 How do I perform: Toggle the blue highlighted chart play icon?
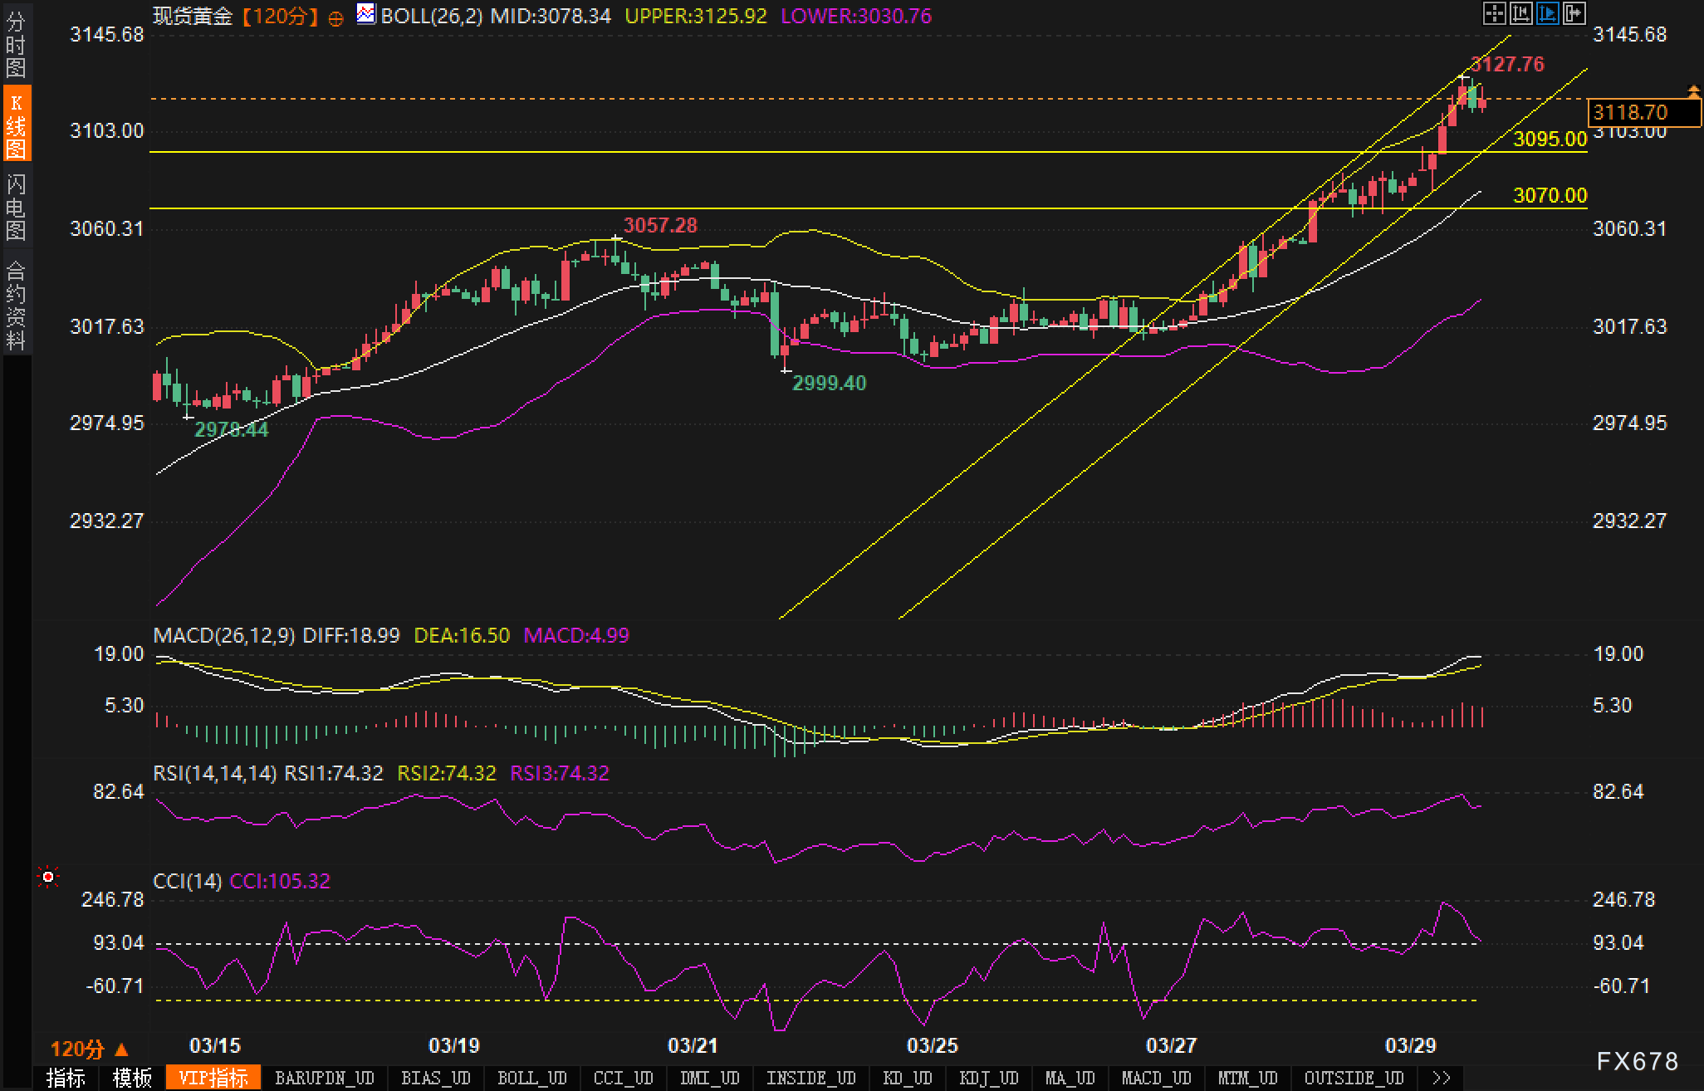click(1547, 13)
